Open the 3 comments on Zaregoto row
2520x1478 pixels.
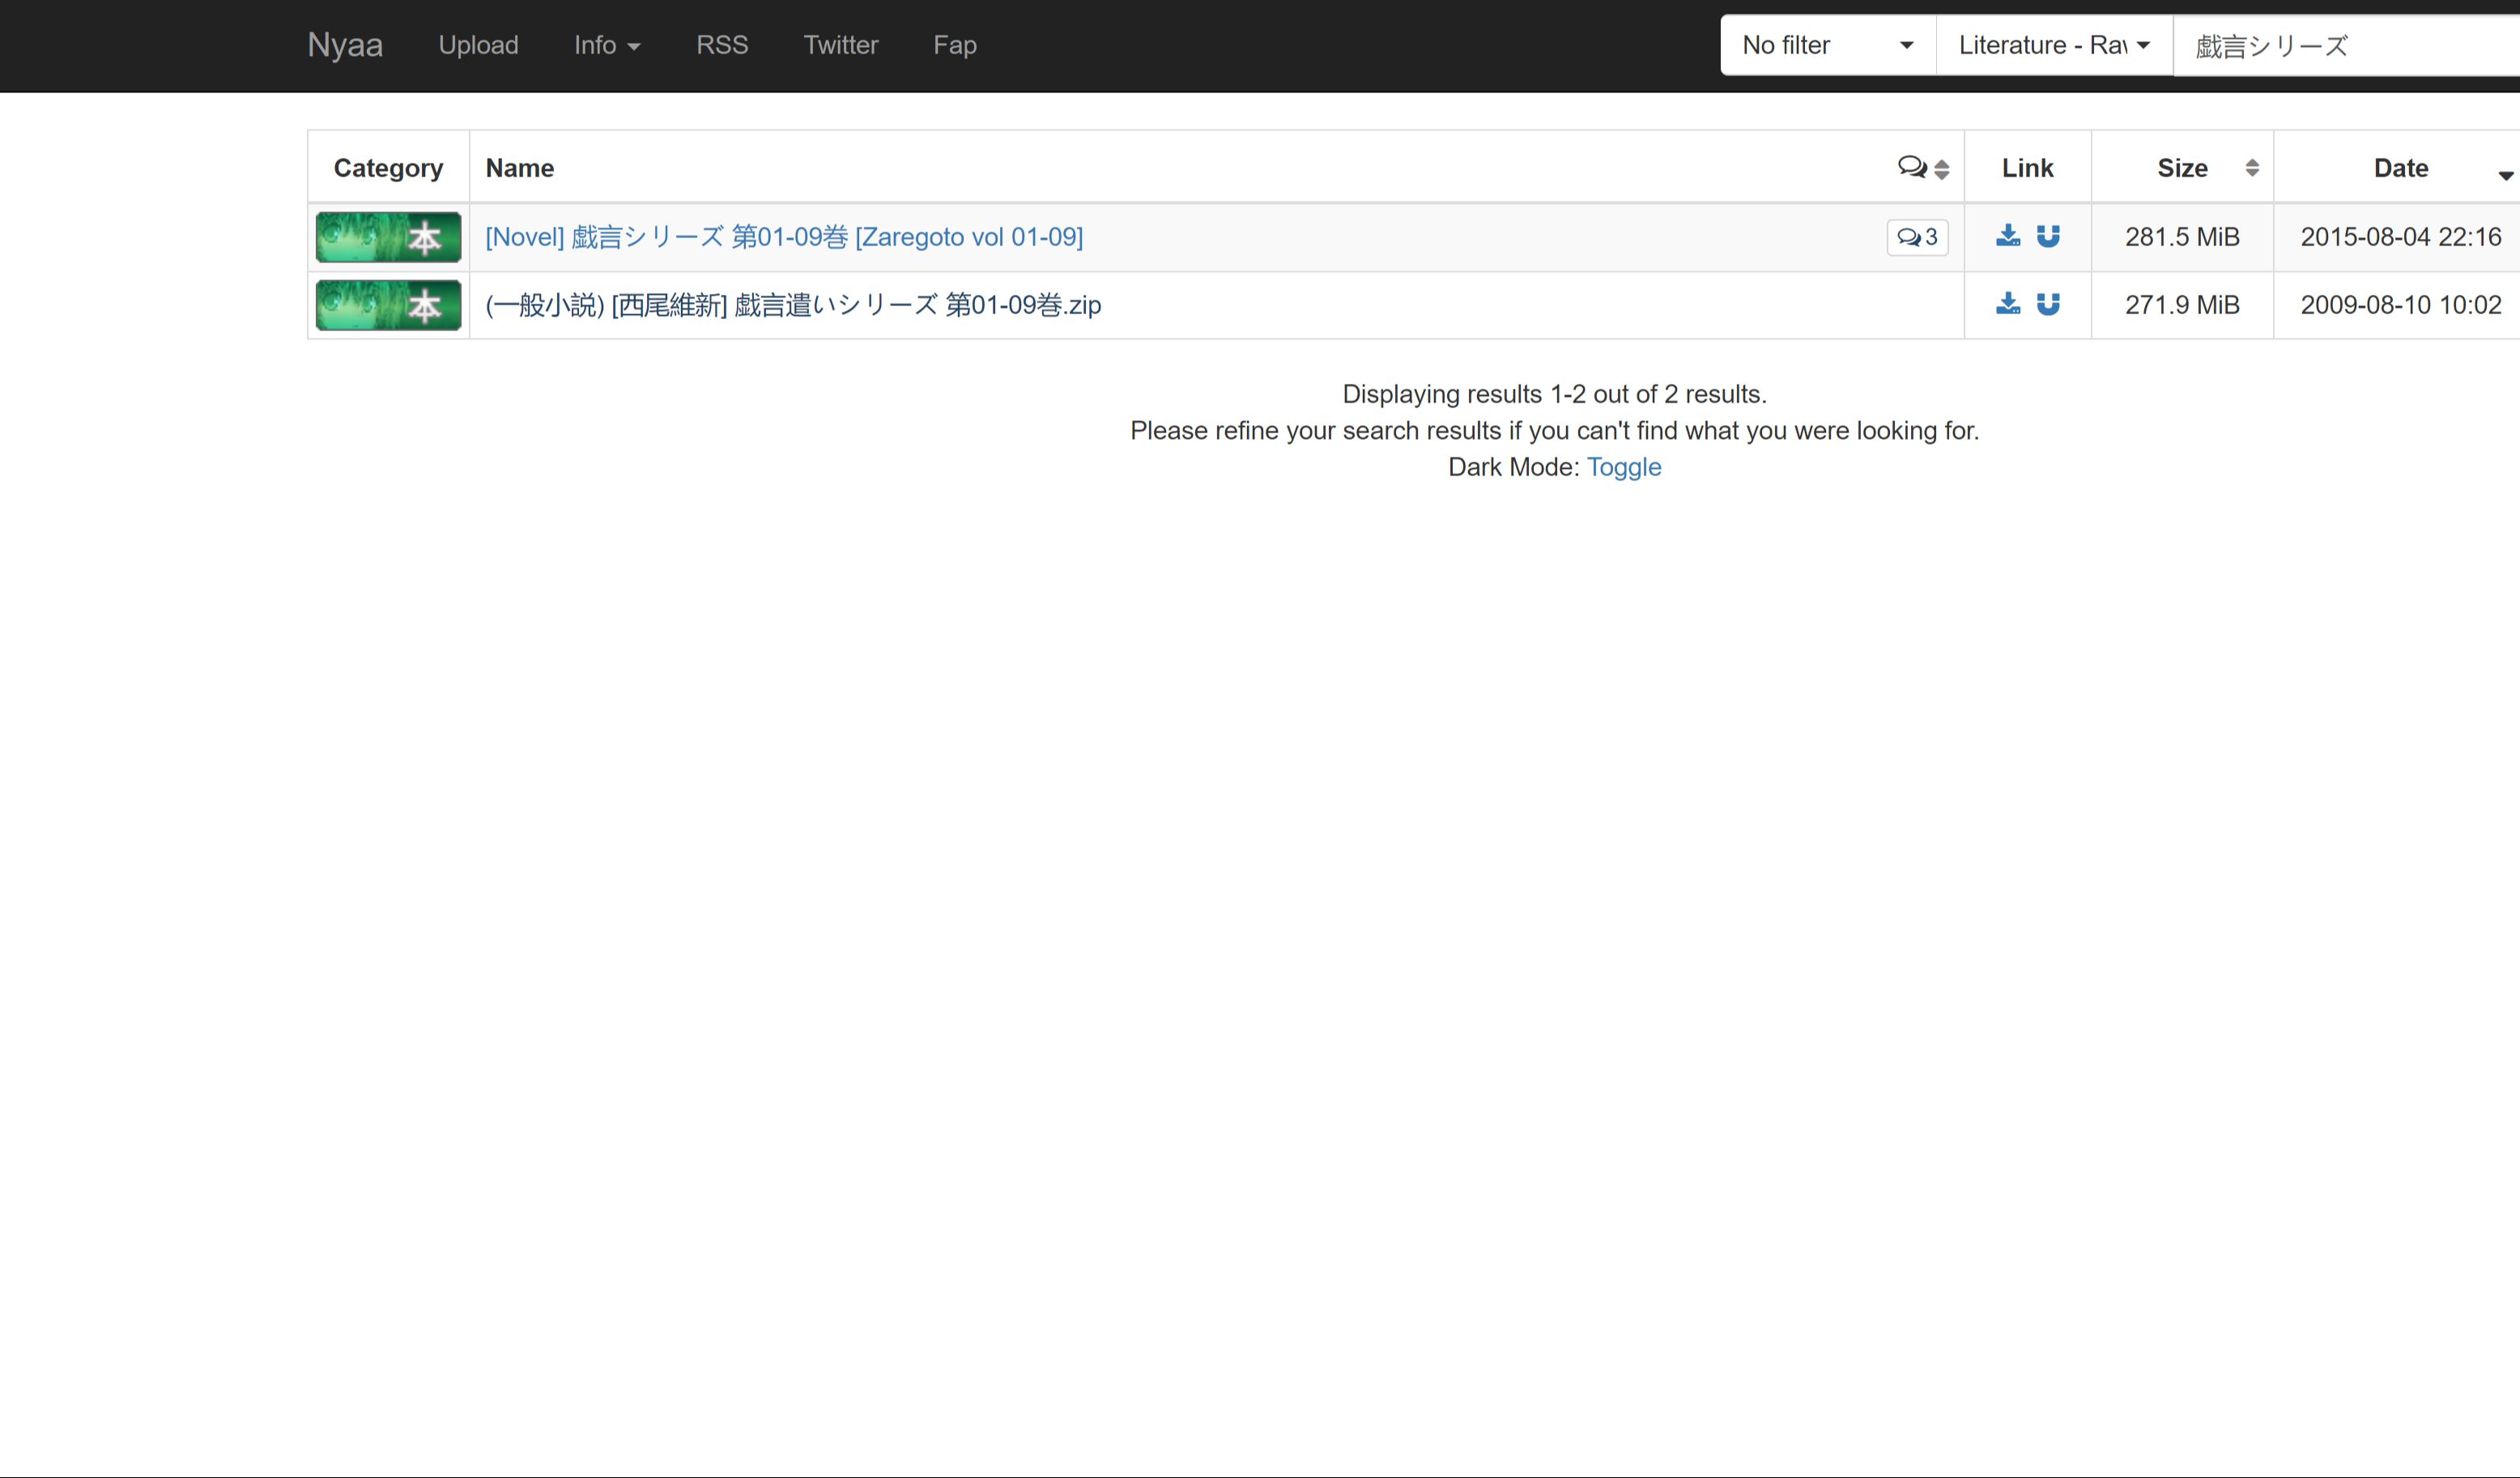tap(1917, 237)
